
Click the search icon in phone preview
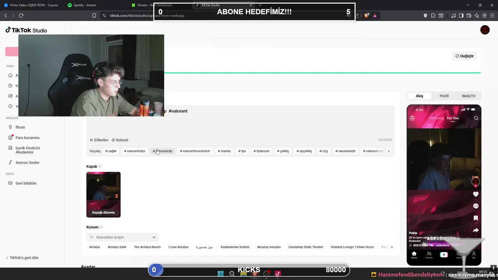pos(476,118)
